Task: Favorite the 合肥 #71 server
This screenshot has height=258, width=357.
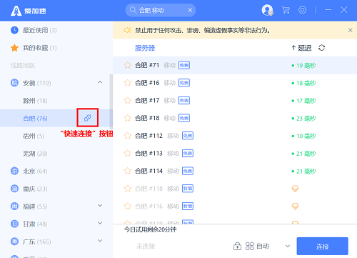Action: tap(128, 65)
